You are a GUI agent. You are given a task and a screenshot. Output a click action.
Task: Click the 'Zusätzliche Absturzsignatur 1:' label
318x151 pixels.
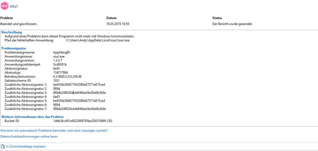click(26, 85)
